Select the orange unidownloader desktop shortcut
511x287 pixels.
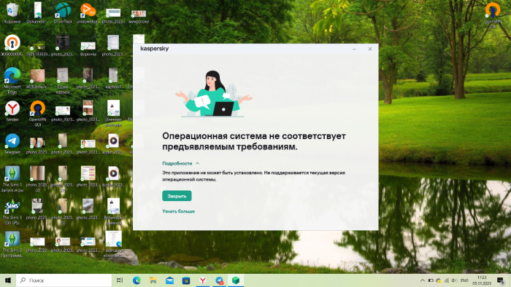(88, 13)
